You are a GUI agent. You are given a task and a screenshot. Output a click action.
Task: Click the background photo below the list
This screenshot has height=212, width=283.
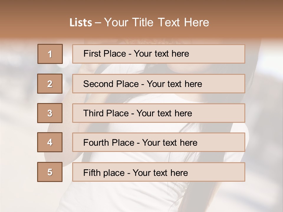click(141, 197)
